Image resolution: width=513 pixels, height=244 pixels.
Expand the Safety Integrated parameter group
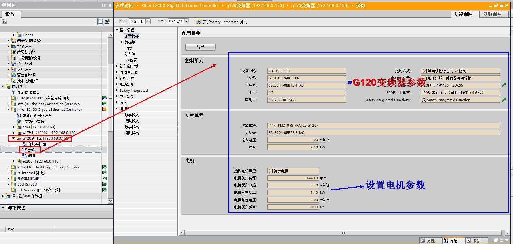tap(117, 91)
